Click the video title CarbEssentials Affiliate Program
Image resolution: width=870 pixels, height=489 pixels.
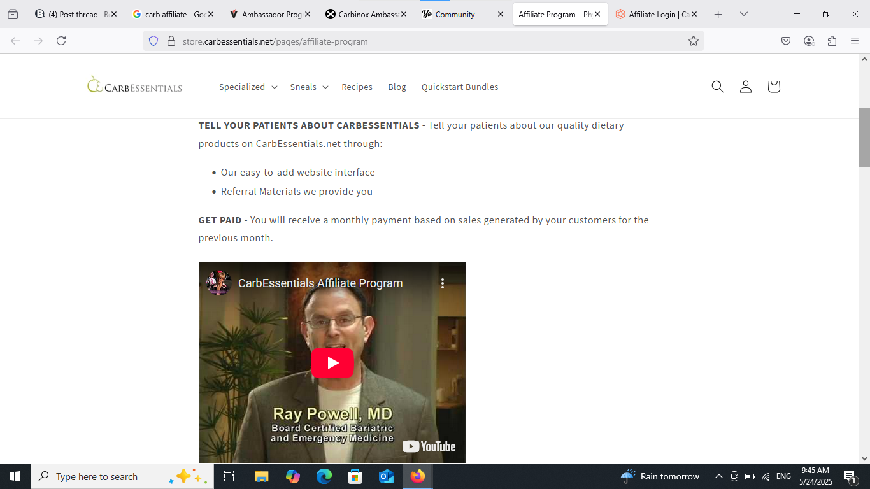(x=320, y=283)
